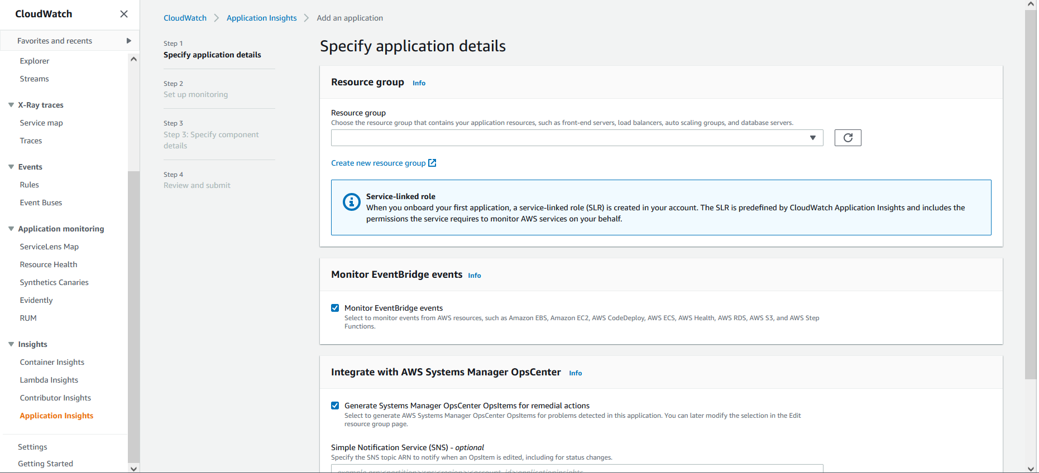Open Info link for OpsCenter integration
Viewport: 1039px width, 473px height.
[x=576, y=373]
